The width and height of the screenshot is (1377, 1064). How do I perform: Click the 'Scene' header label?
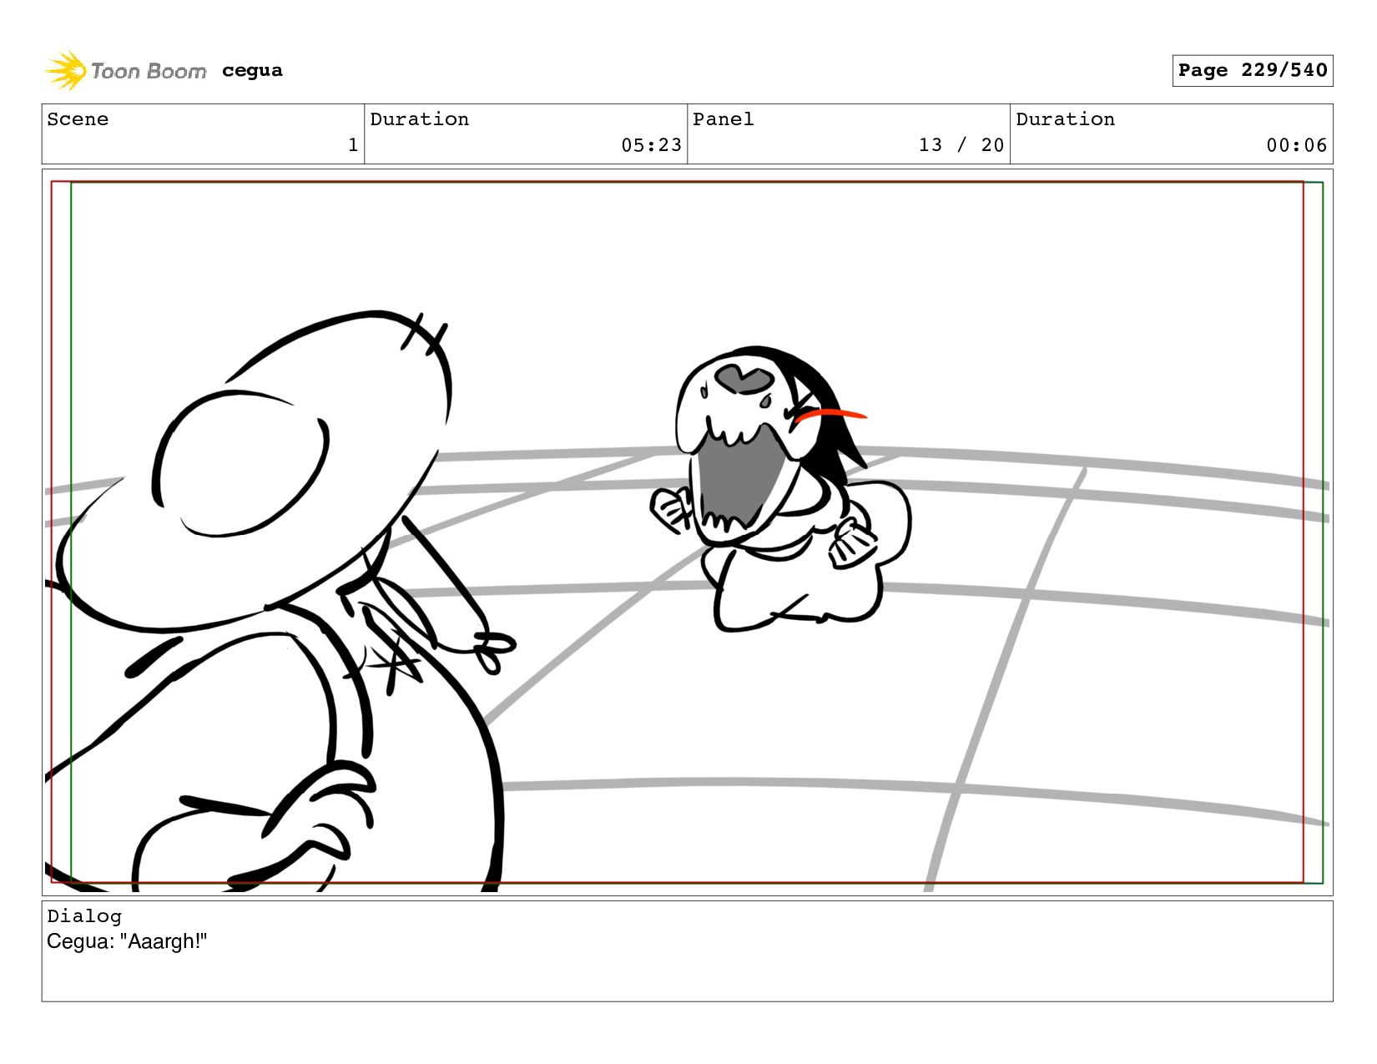78,119
